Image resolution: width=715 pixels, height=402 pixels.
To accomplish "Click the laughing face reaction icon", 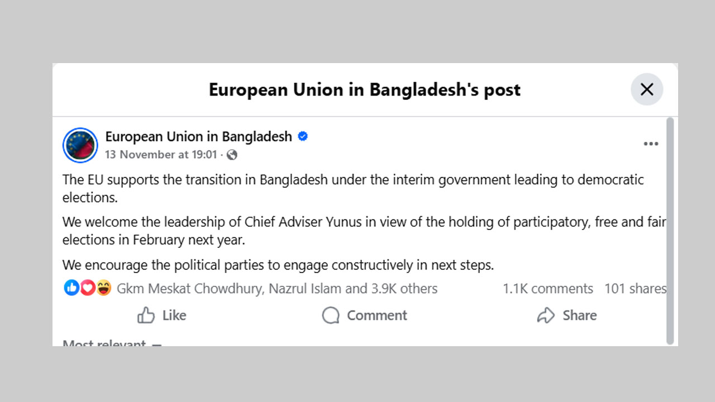I will [x=103, y=288].
